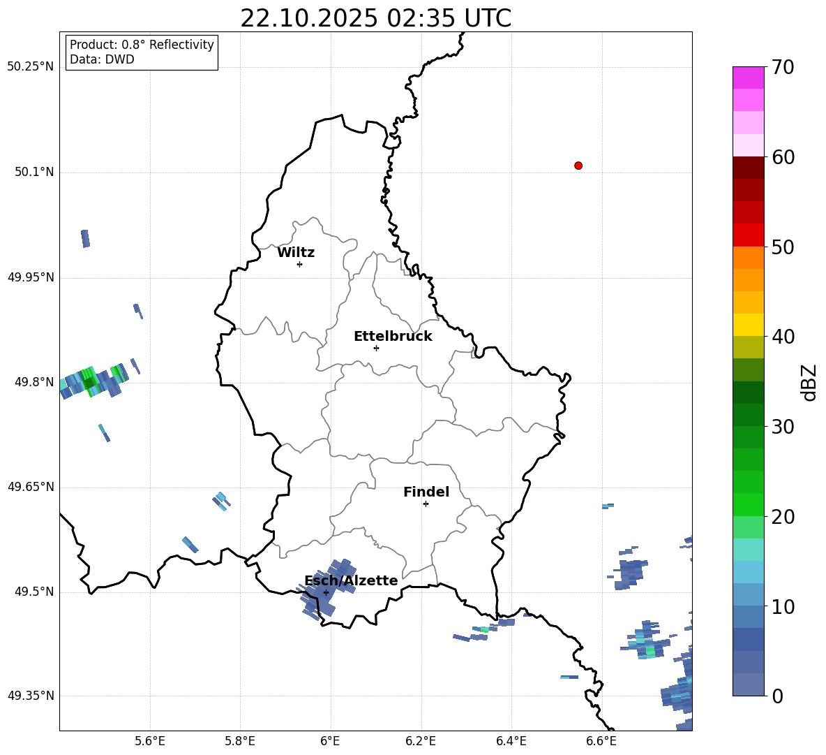Viewport: 826px width, 755px height.
Task: Pick the bright green swatch just above 20 dBZ
Action: point(748,504)
